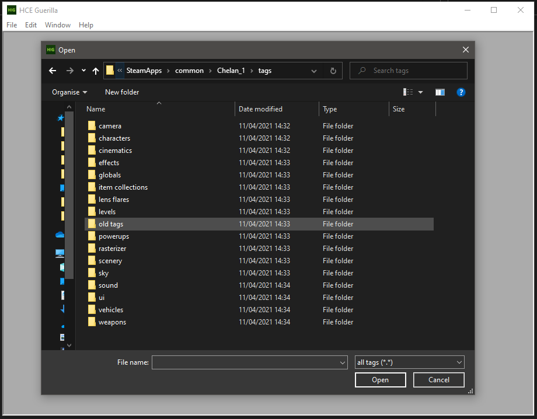The height and width of the screenshot is (419, 537).
Task: Click the 'sky' folder name text
Action: pyautogui.click(x=103, y=273)
